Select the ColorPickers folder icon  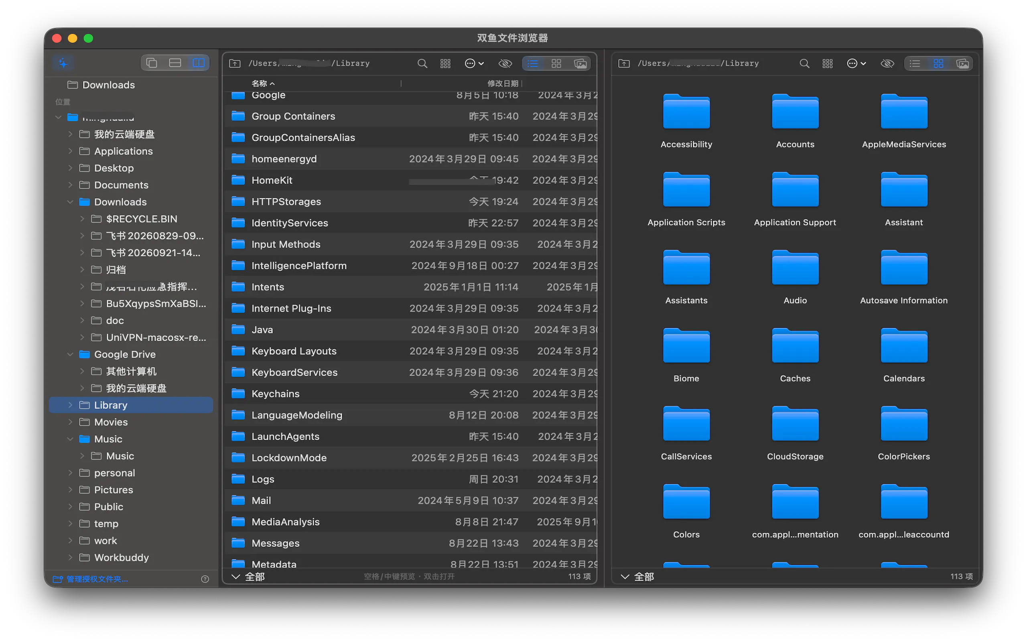(x=903, y=424)
